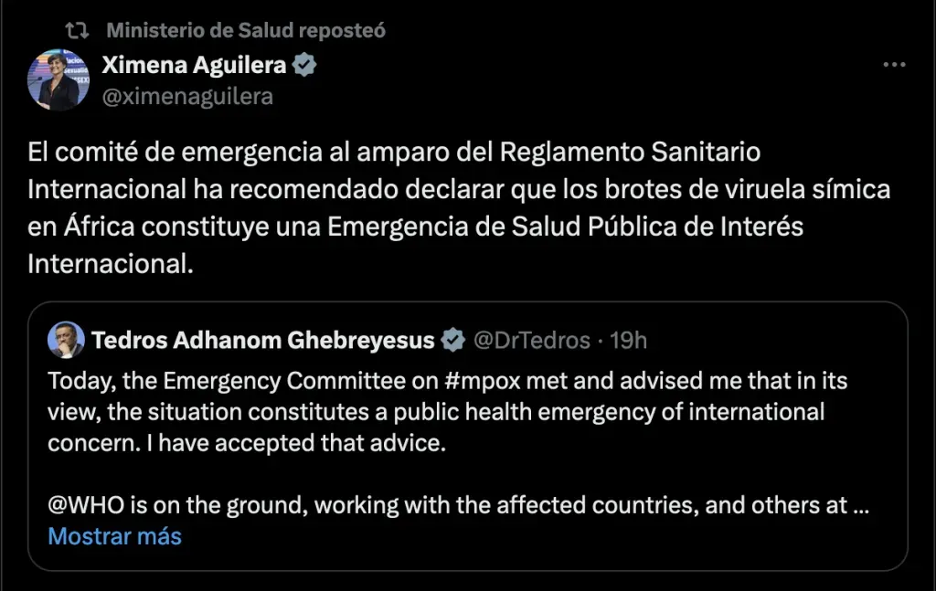Viewport: 936px width, 591px height.
Task: Click Ximena Aguilera's verified blue checkmark badge
Action: 304,64
